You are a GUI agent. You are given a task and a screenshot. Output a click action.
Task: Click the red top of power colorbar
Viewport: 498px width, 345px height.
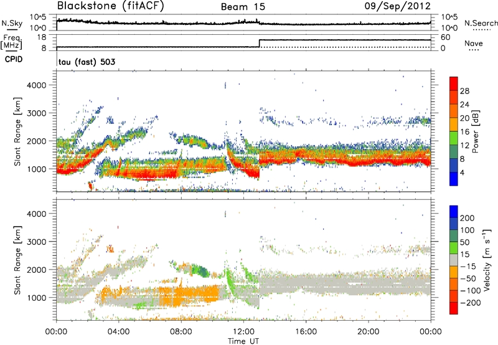pyautogui.click(x=454, y=83)
